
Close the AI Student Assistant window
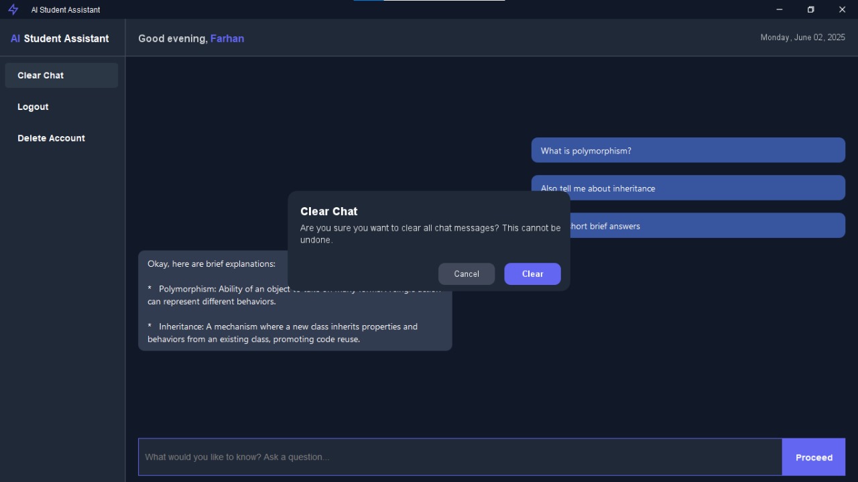842,9
